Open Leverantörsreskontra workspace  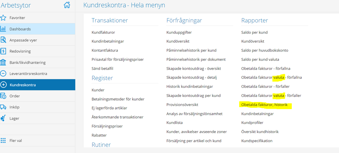click(x=38, y=74)
